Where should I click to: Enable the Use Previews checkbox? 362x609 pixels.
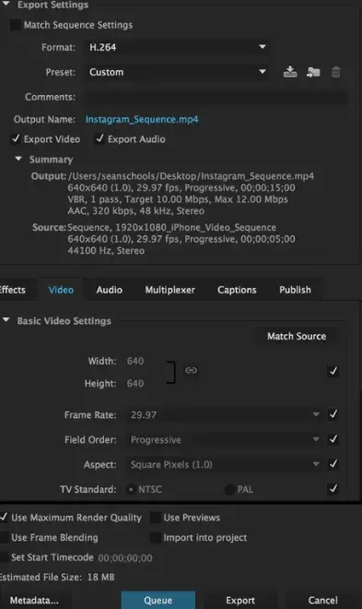click(x=155, y=518)
